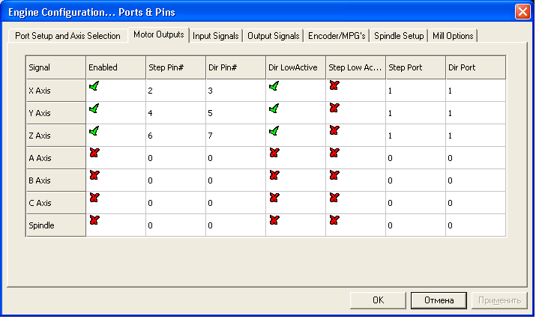Click the Отмена cancel button
536x319 pixels.
point(439,300)
